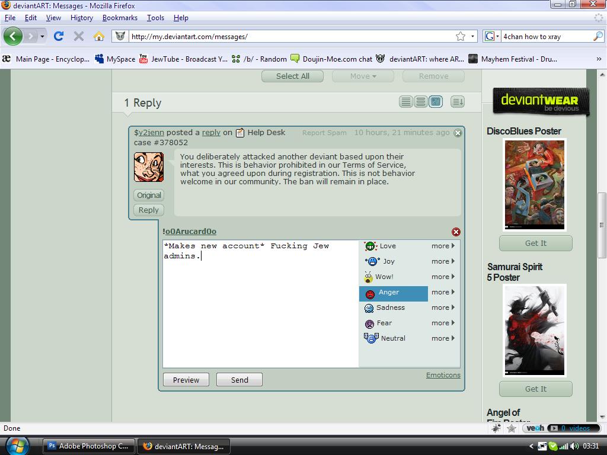Image resolution: width=607 pixels, height=455 pixels.
Task: Reload the page with the refresh icon
Action: point(59,36)
